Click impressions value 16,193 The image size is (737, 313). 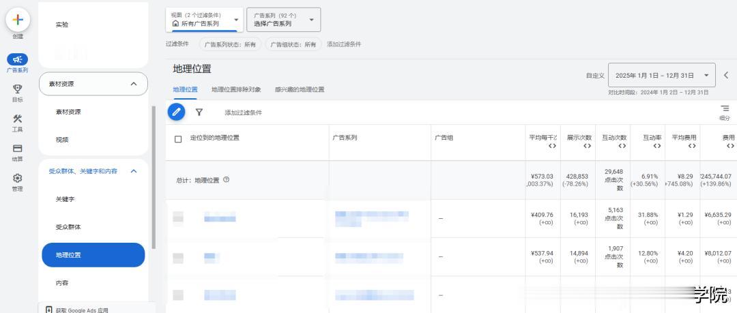click(x=581, y=215)
